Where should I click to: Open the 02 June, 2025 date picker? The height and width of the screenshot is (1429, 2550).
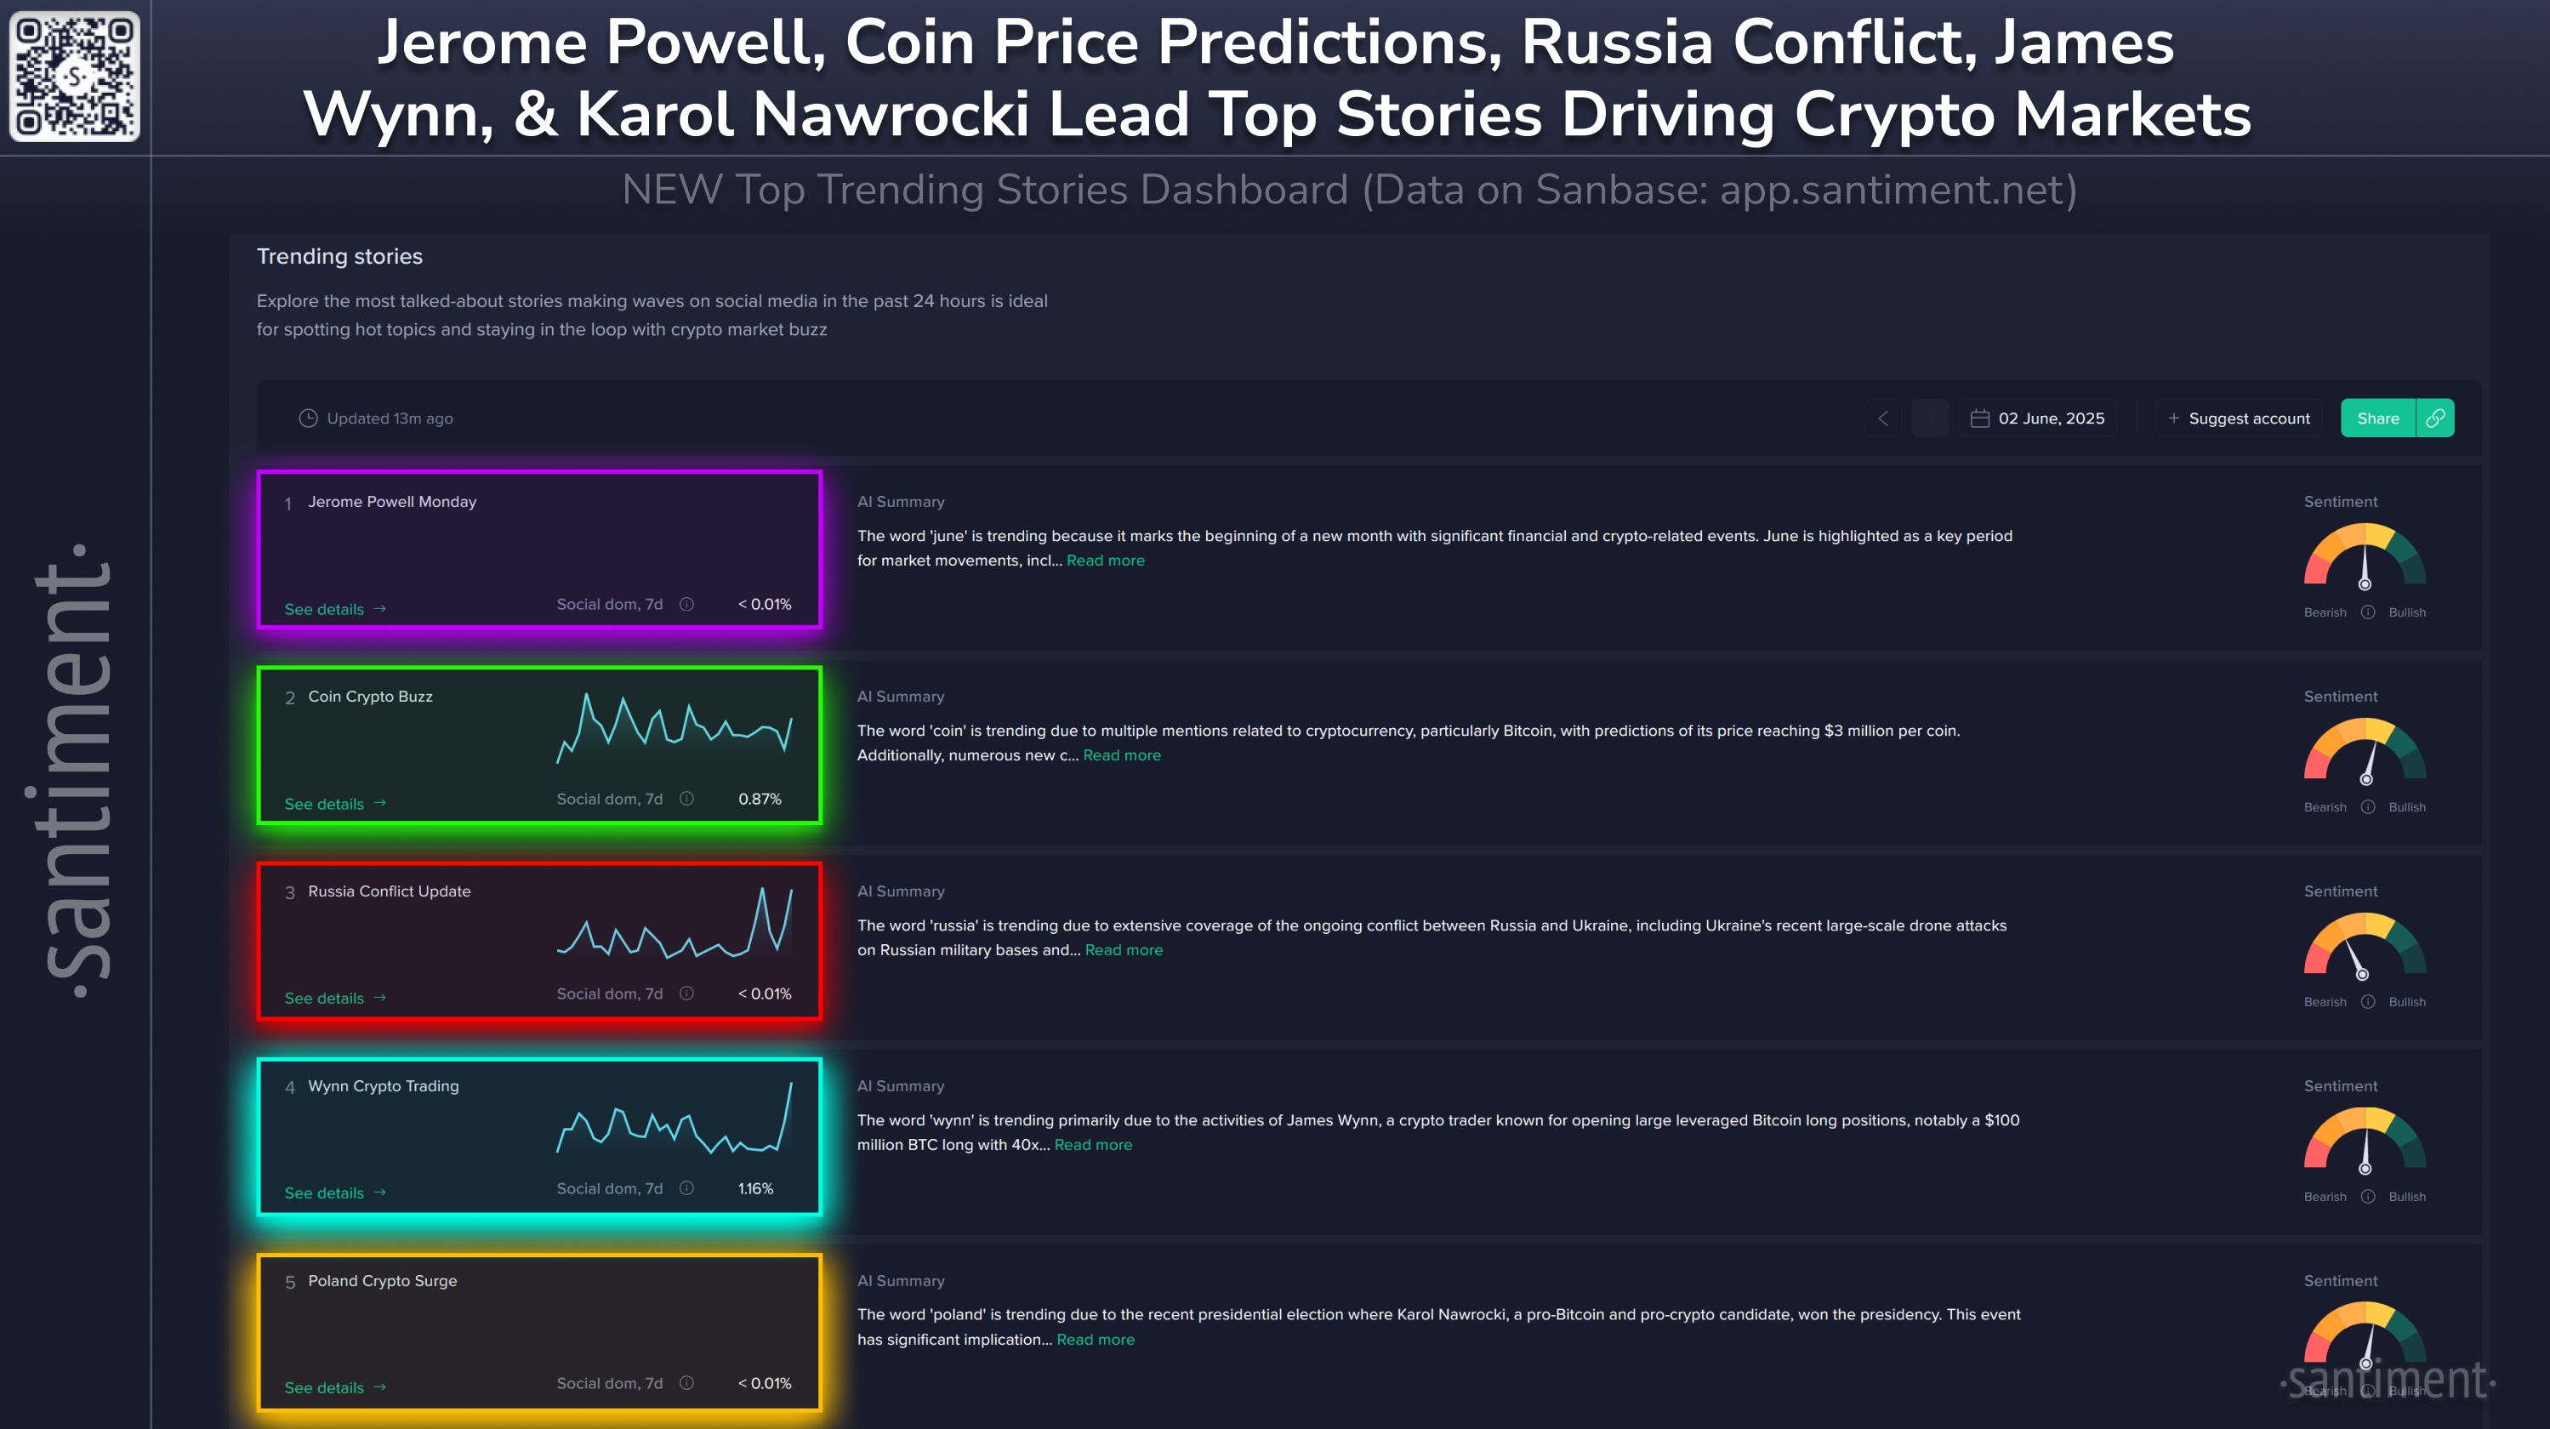(2037, 418)
